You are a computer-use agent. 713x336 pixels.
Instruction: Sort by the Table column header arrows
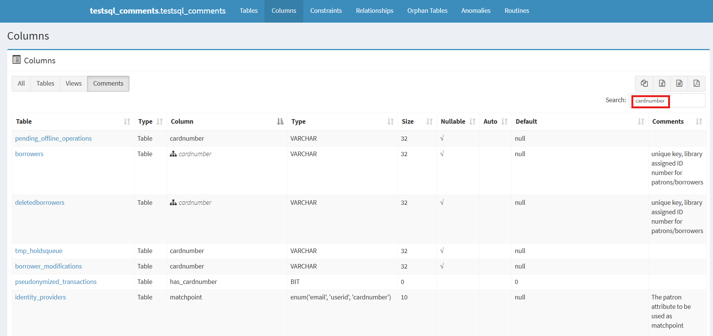(127, 121)
